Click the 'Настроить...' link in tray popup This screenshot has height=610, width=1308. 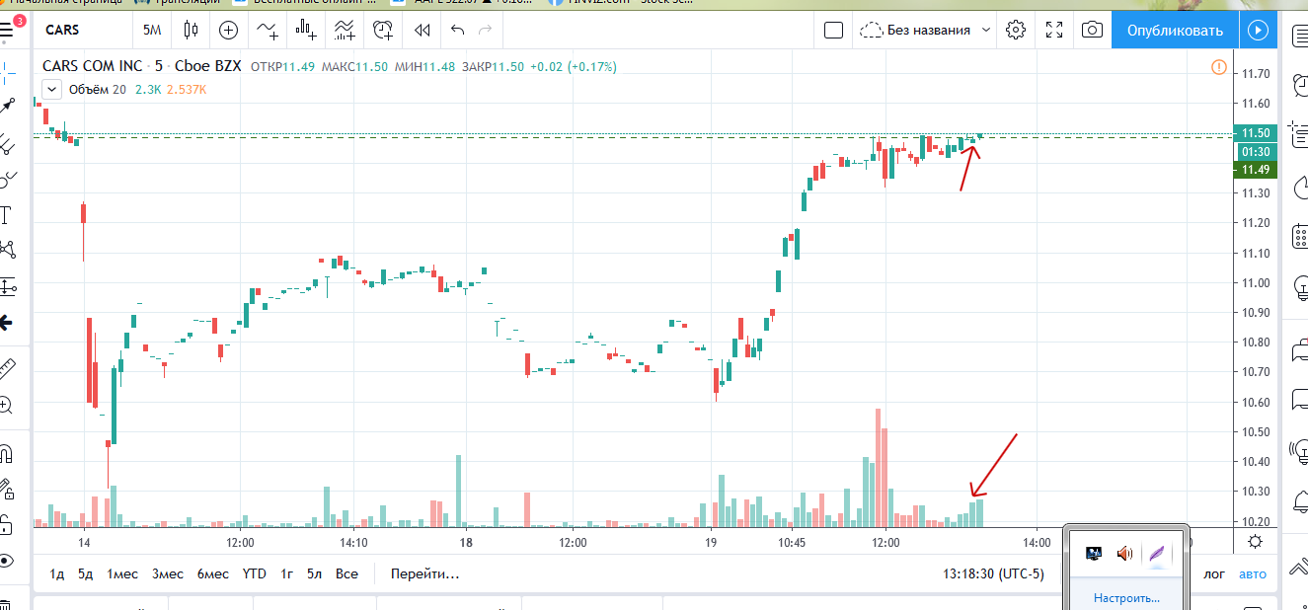click(x=1126, y=597)
